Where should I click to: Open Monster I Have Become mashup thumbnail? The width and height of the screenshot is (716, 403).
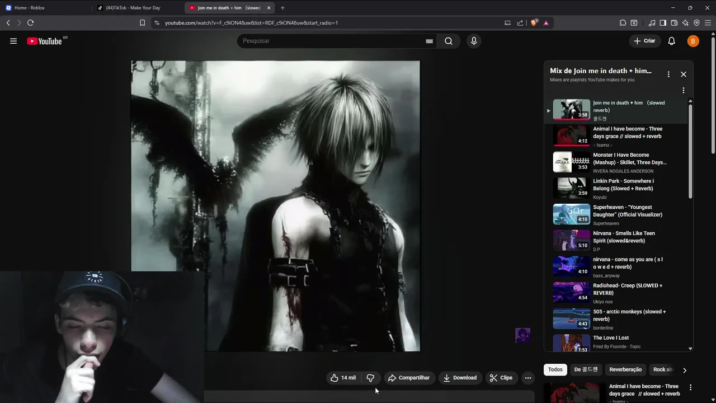pos(571,162)
